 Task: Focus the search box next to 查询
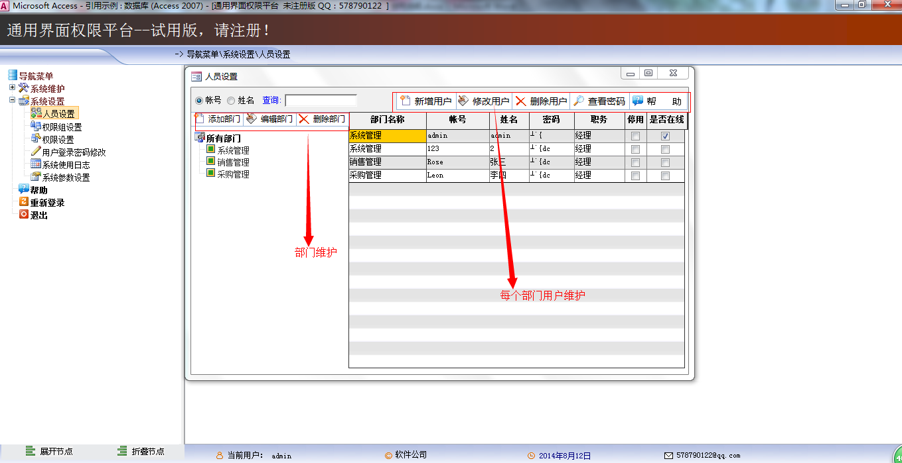tap(321, 101)
